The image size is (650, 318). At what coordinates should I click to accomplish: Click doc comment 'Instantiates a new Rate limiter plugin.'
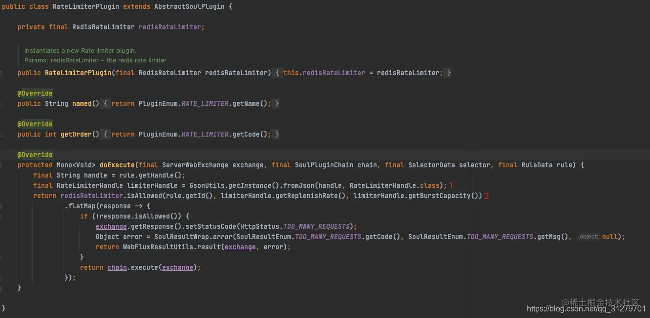[x=81, y=50]
